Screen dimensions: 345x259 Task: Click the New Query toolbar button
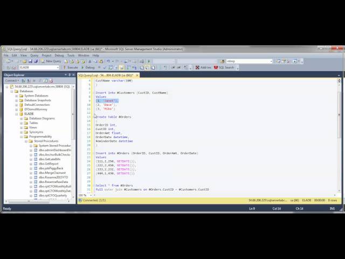click(x=51, y=61)
